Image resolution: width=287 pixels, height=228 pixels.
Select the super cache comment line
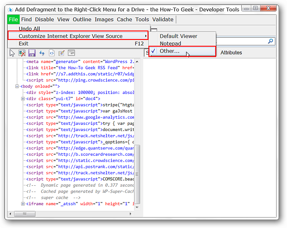(53, 198)
